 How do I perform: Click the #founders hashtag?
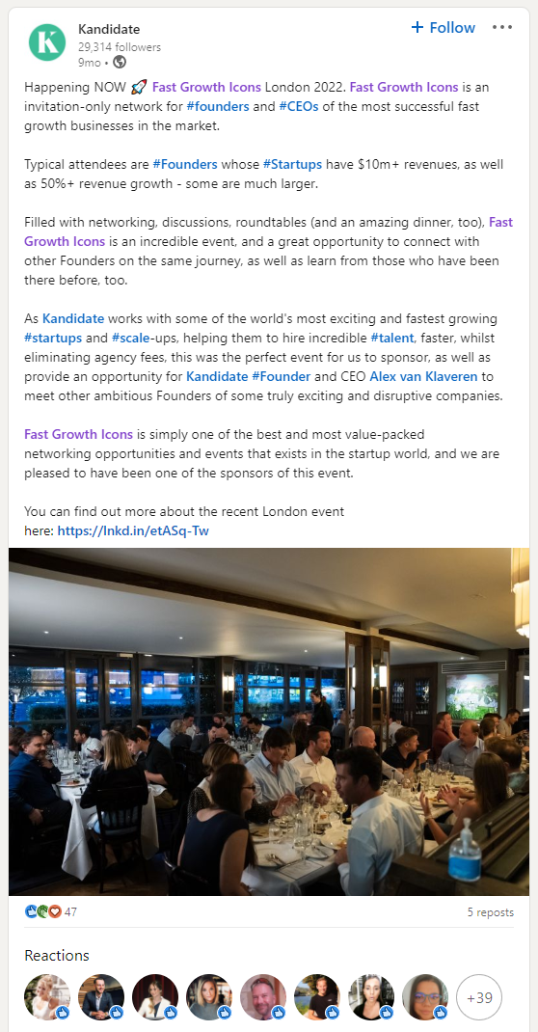click(213, 106)
